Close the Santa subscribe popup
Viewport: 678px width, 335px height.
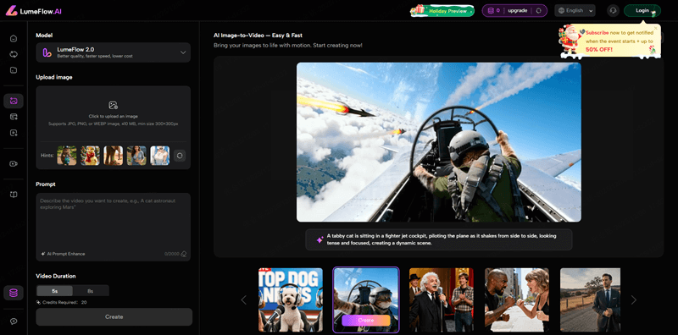[655, 28]
